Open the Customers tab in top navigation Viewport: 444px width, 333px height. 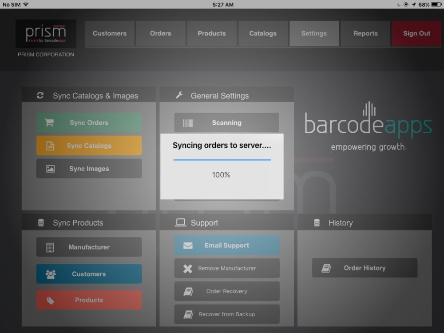(x=110, y=33)
